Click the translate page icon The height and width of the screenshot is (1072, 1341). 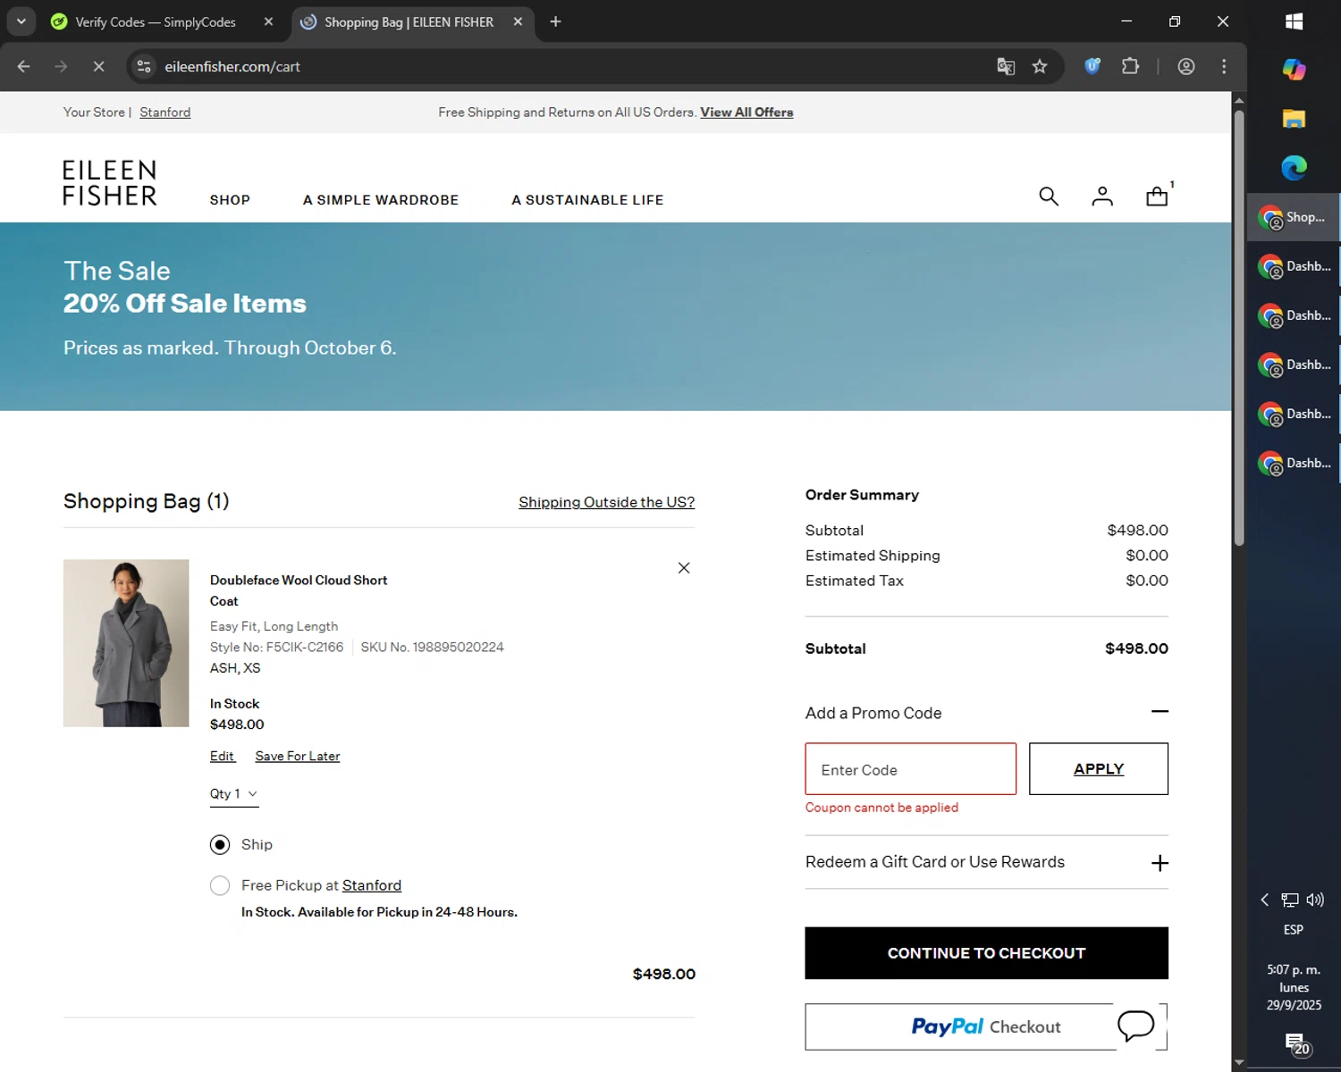pos(1006,66)
